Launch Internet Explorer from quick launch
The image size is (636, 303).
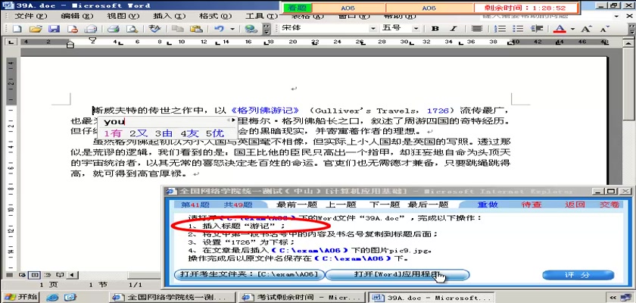tap(52, 298)
